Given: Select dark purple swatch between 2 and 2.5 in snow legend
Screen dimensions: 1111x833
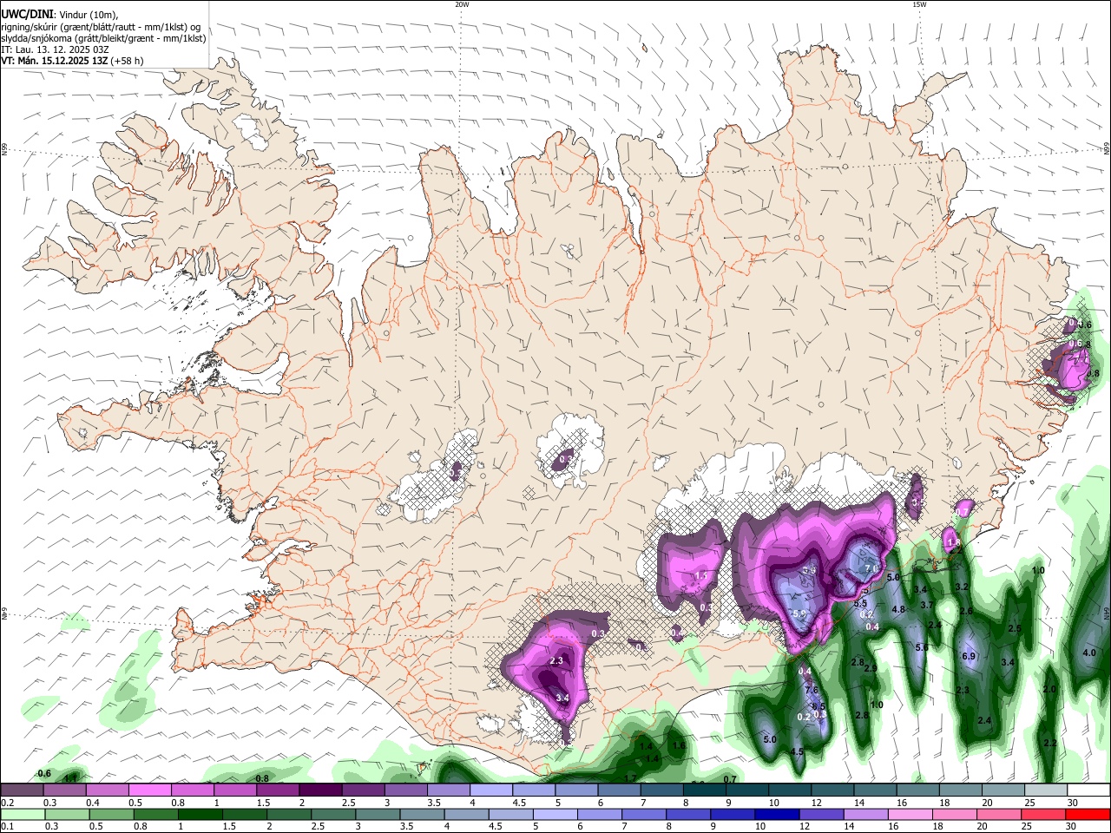Looking at the screenshot, I should click(319, 790).
